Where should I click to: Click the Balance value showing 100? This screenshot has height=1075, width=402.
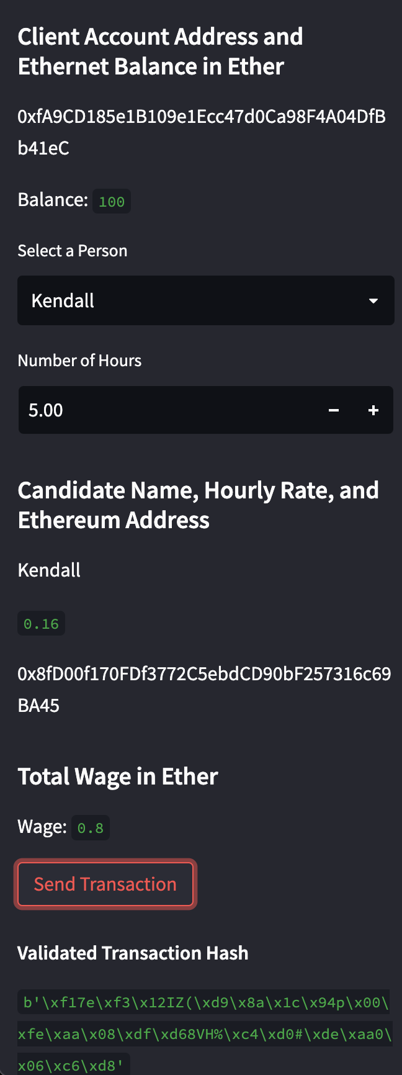(112, 200)
